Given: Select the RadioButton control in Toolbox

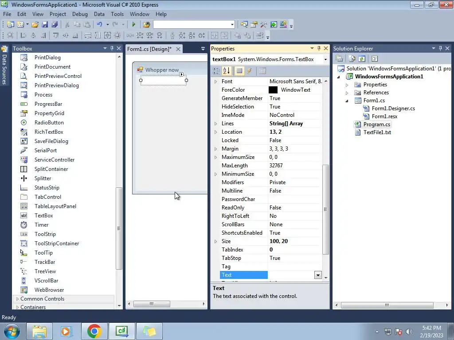Looking at the screenshot, I should [x=49, y=123].
